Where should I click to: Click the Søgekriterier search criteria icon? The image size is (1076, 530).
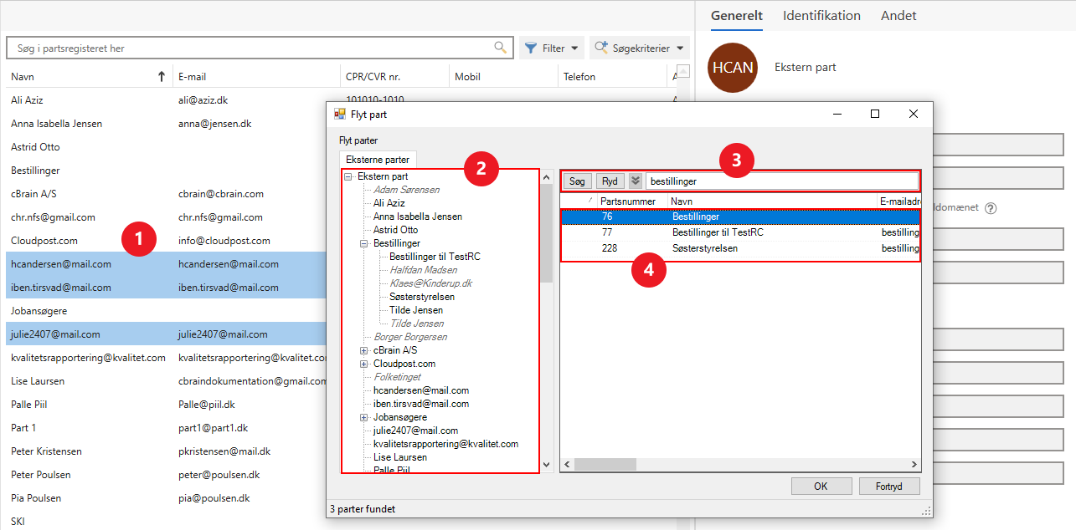pos(601,48)
